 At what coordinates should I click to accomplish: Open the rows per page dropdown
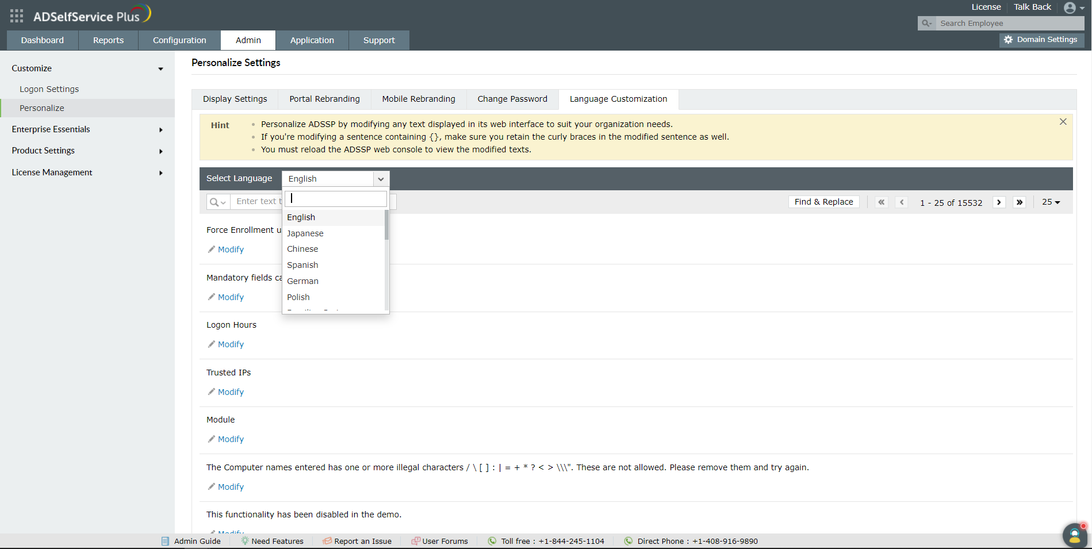pyautogui.click(x=1051, y=202)
